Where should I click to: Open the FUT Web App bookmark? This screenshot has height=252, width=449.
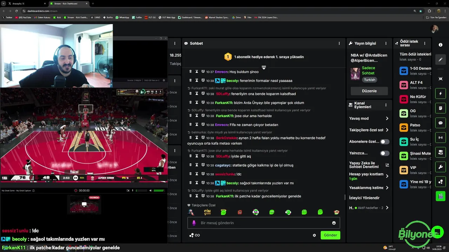point(167,17)
